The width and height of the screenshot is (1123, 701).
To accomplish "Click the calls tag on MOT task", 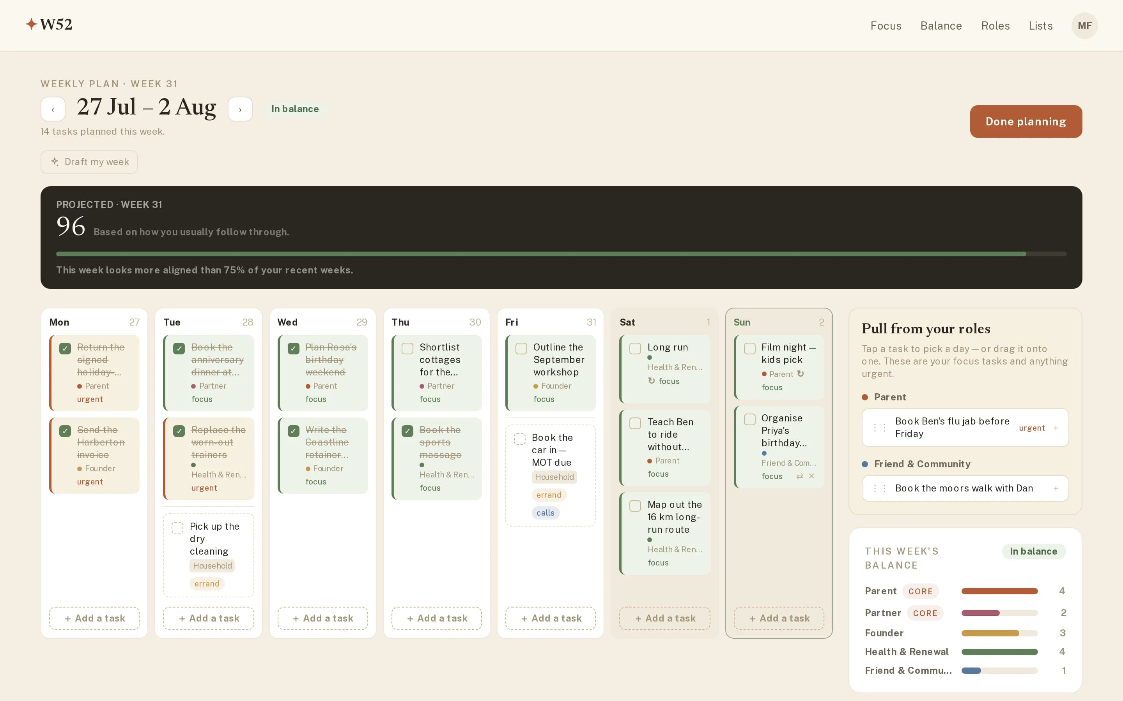I will tap(545, 513).
